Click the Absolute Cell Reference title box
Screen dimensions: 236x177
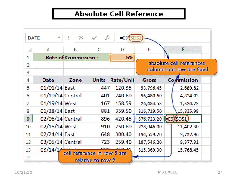click(x=119, y=14)
